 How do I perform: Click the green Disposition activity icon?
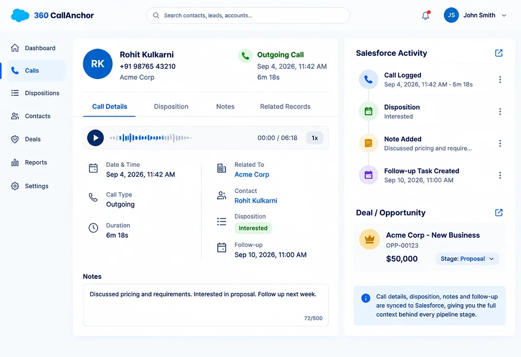pyautogui.click(x=369, y=111)
